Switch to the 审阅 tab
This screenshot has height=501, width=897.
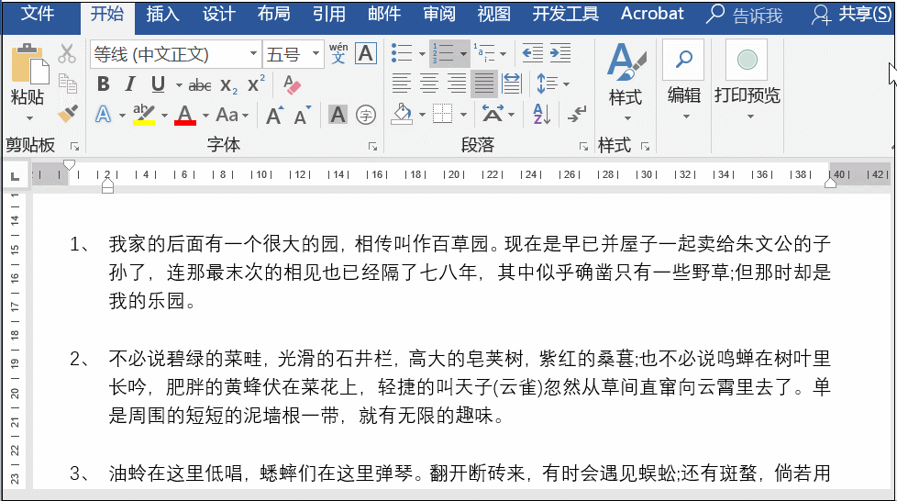pos(439,14)
